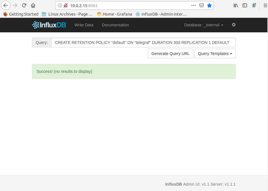The height and width of the screenshot is (191, 268).
Task: Open Getting Started bookmark
Action: [x=21, y=14]
